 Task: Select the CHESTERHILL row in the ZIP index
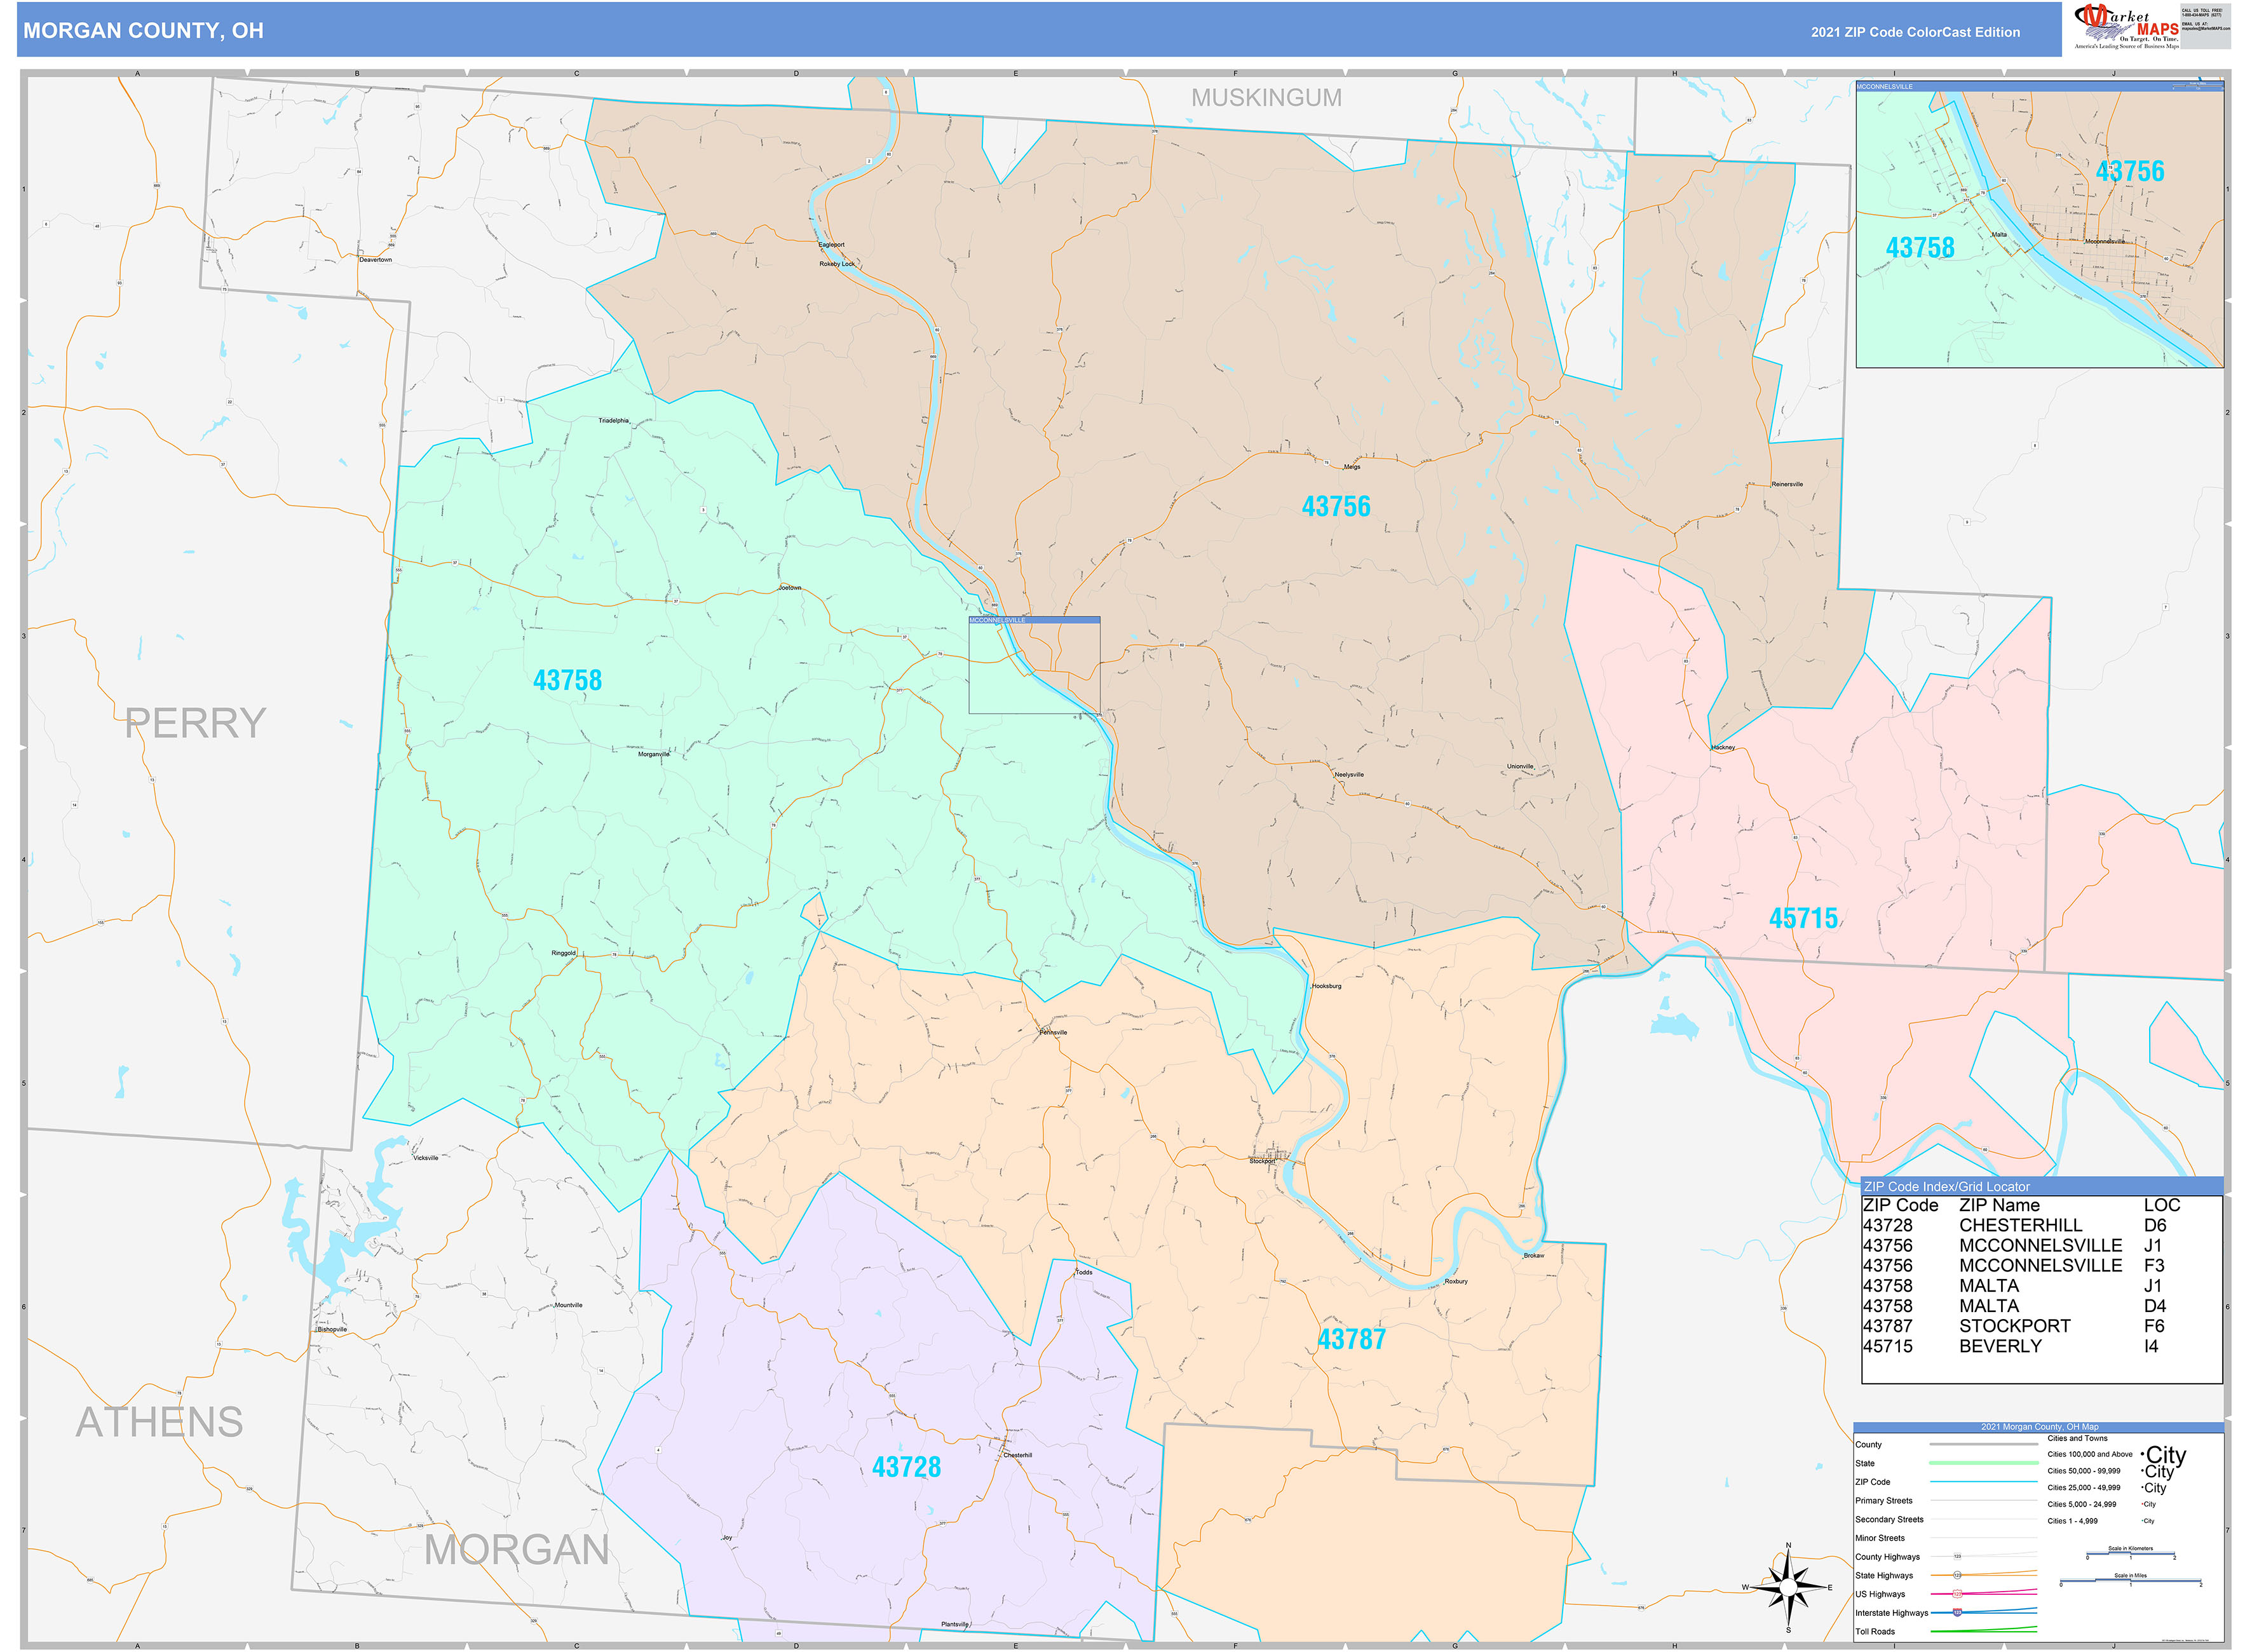pyautogui.click(x=2012, y=1225)
